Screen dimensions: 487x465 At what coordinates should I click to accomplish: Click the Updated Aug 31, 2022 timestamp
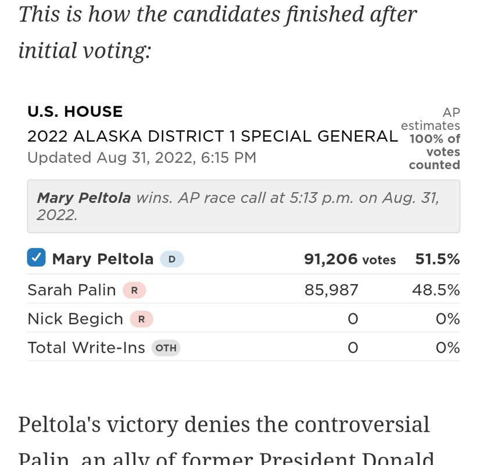[142, 158]
